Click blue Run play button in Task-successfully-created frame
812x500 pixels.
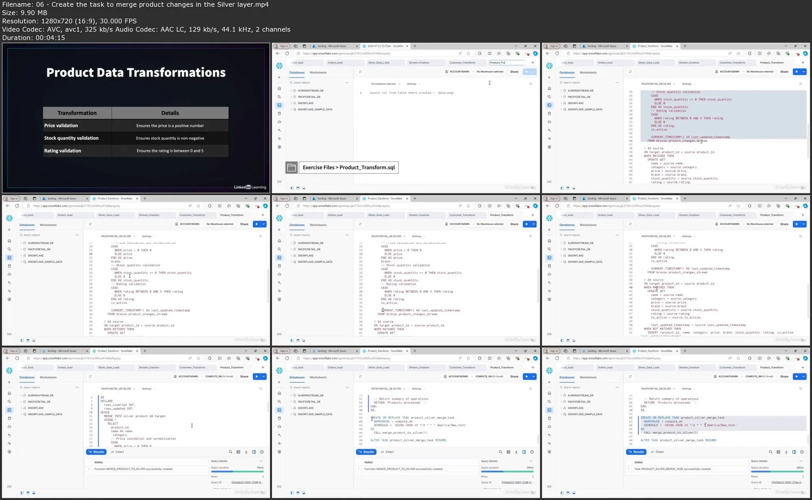(x=797, y=376)
